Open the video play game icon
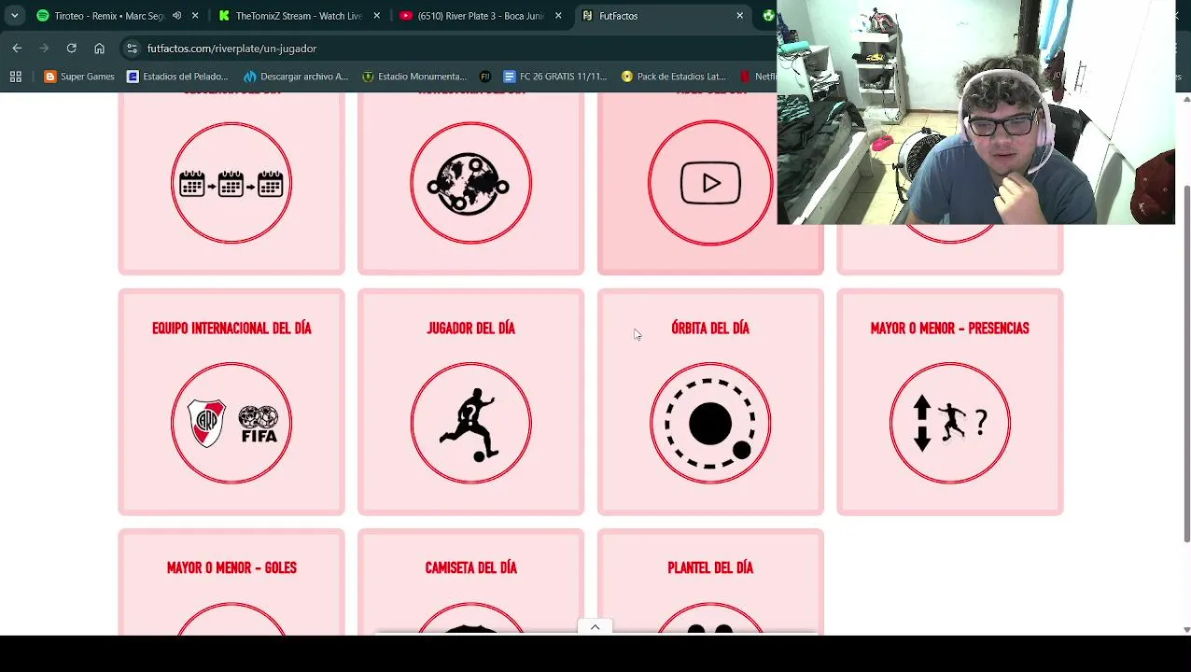This screenshot has width=1191, height=672. (710, 184)
